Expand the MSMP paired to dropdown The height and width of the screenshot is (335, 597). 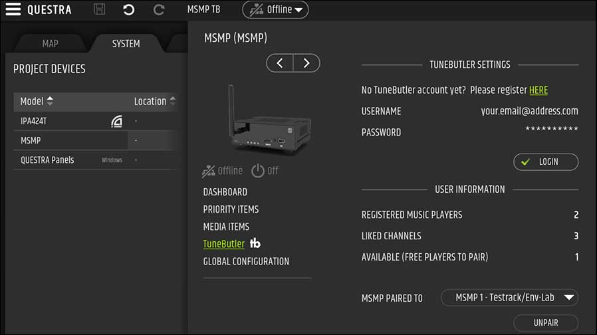[x=509, y=298]
